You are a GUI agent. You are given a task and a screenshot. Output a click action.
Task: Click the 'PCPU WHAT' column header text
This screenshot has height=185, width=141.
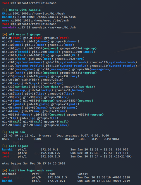111,139
